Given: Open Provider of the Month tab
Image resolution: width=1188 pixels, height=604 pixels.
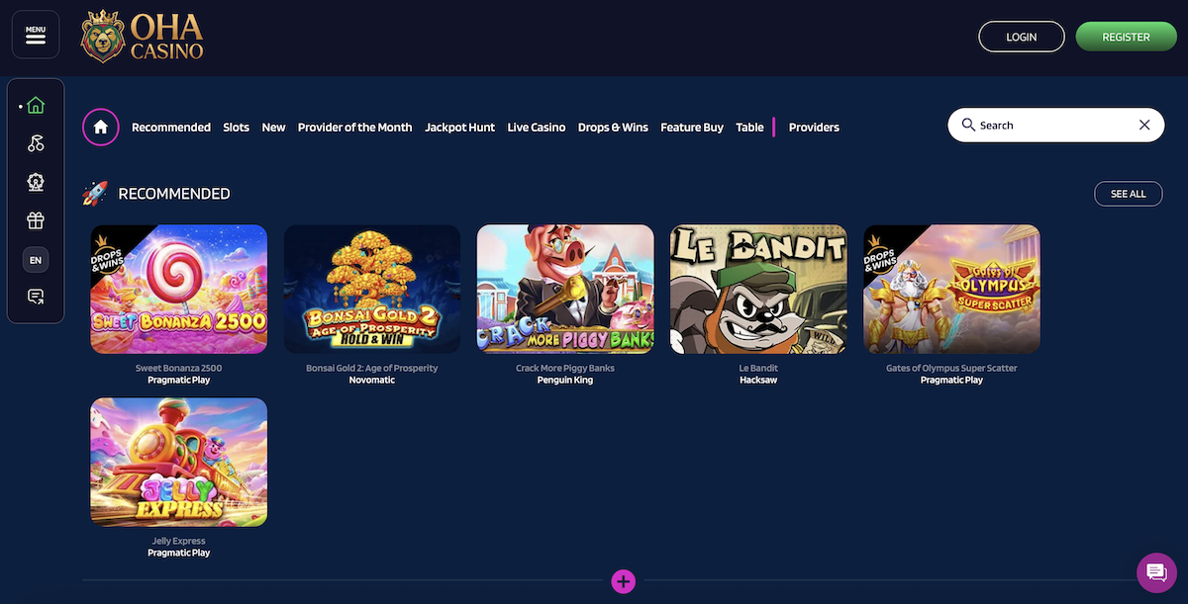Looking at the screenshot, I should (354, 128).
